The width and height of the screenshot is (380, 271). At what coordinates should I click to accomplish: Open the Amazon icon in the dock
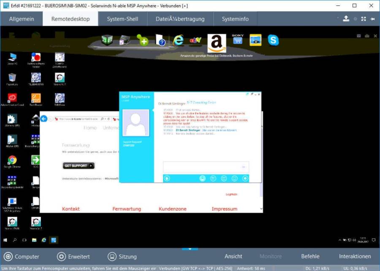click(x=217, y=42)
